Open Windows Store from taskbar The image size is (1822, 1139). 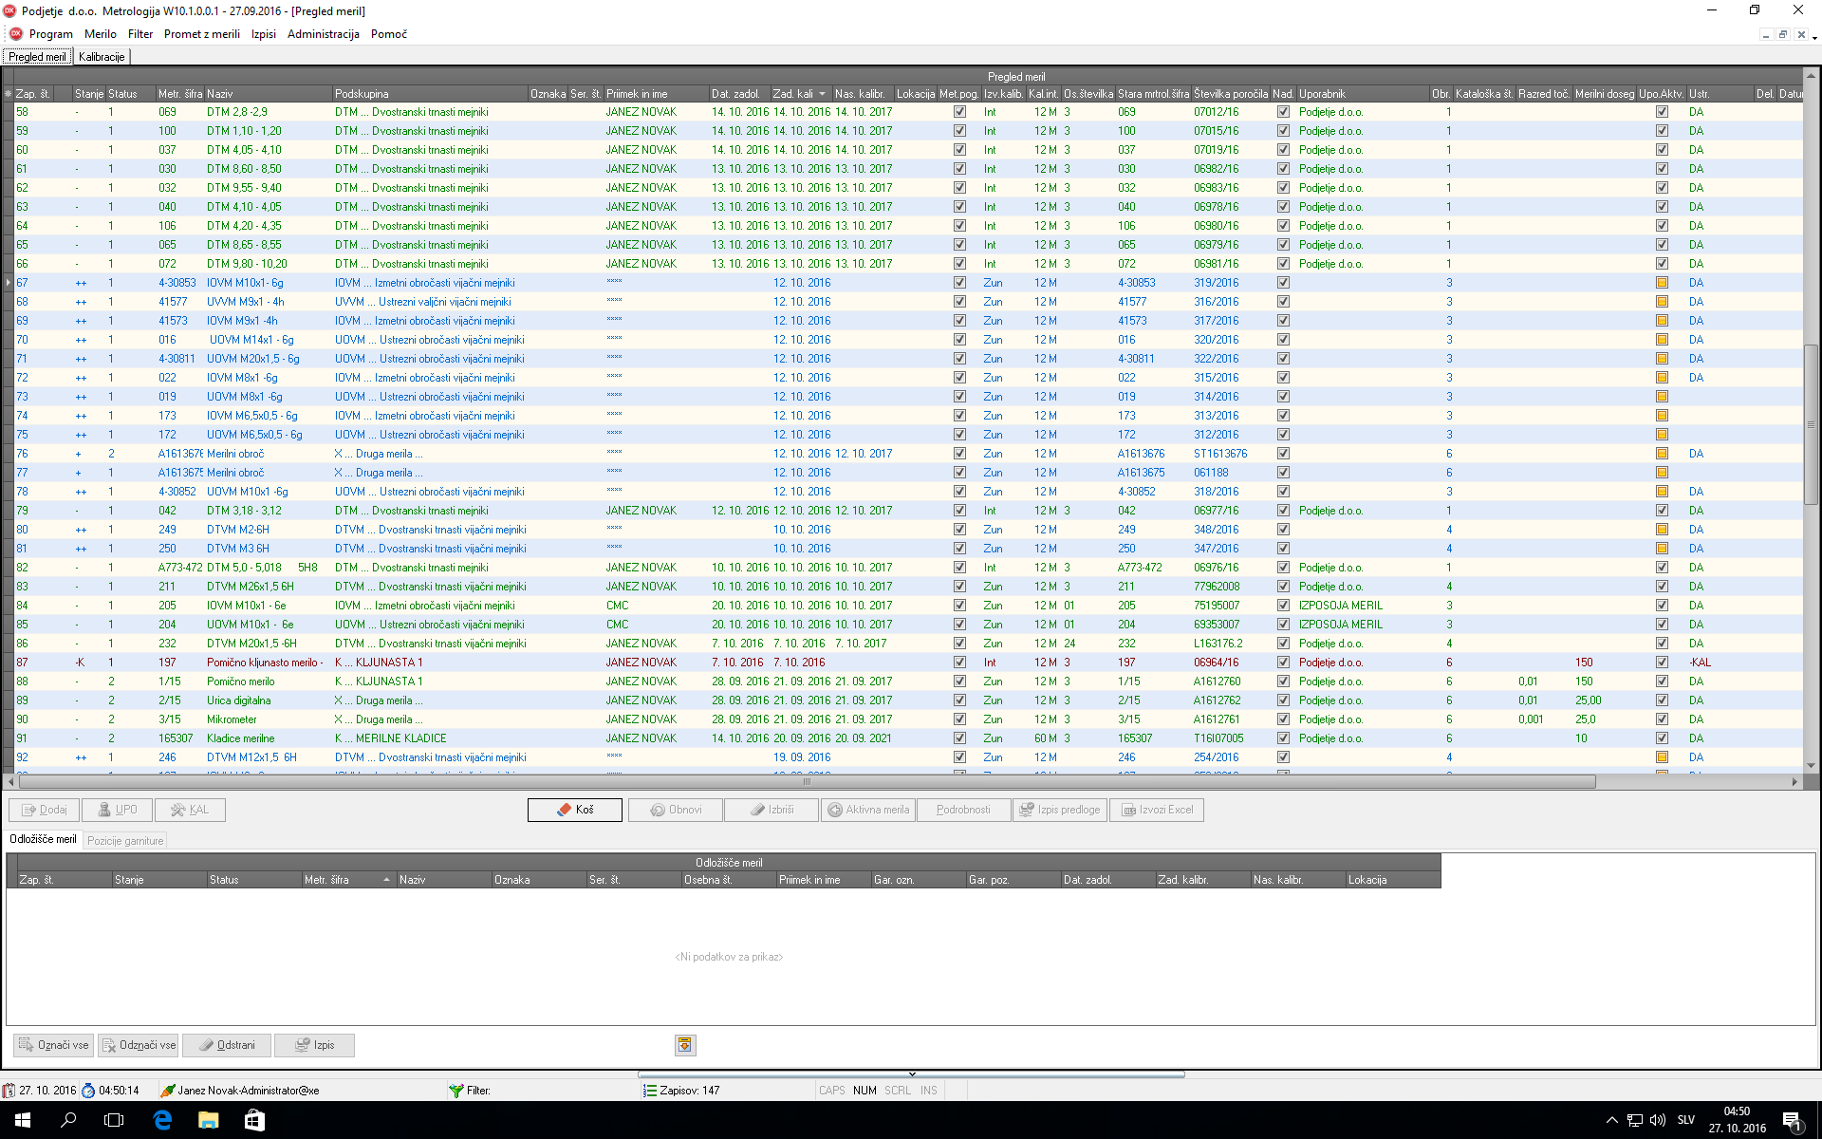253,1120
